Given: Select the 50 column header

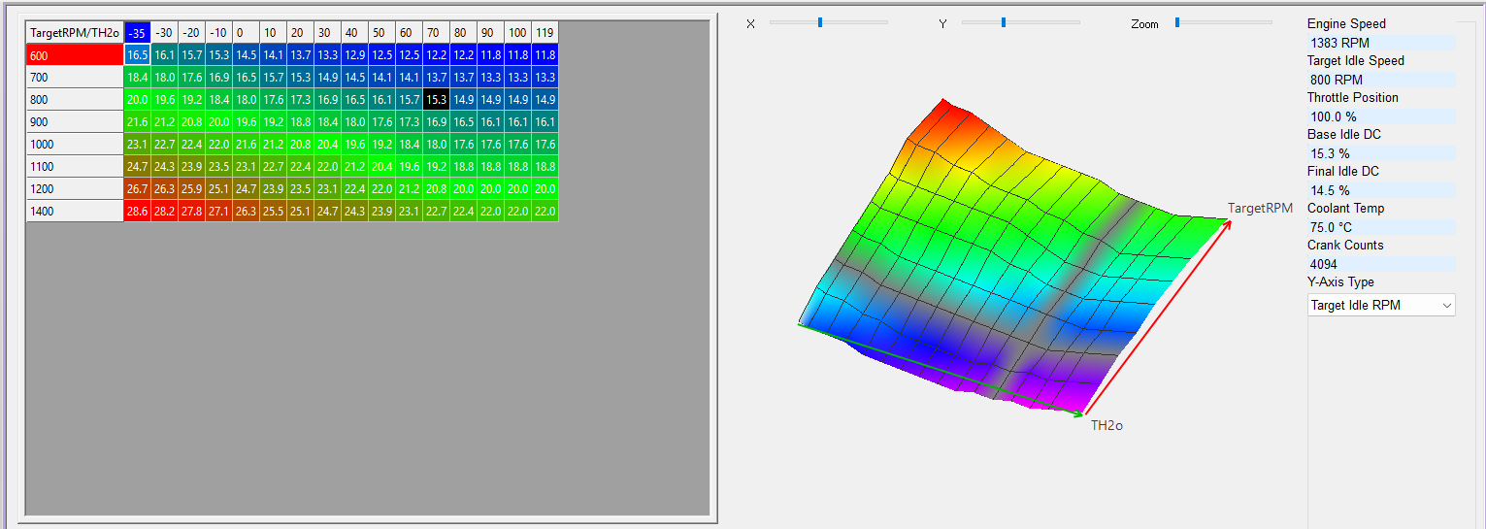Looking at the screenshot, I should pos(381,32).
